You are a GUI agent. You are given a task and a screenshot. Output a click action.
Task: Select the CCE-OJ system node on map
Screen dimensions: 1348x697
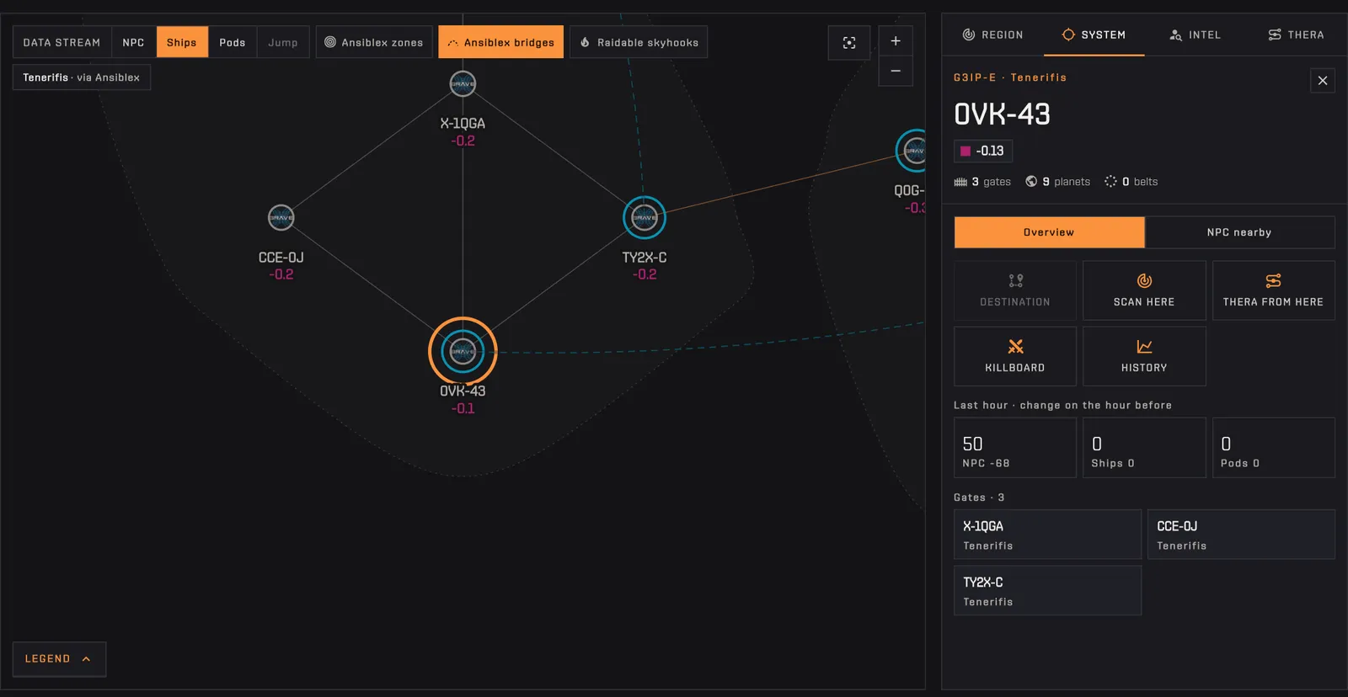281,217
